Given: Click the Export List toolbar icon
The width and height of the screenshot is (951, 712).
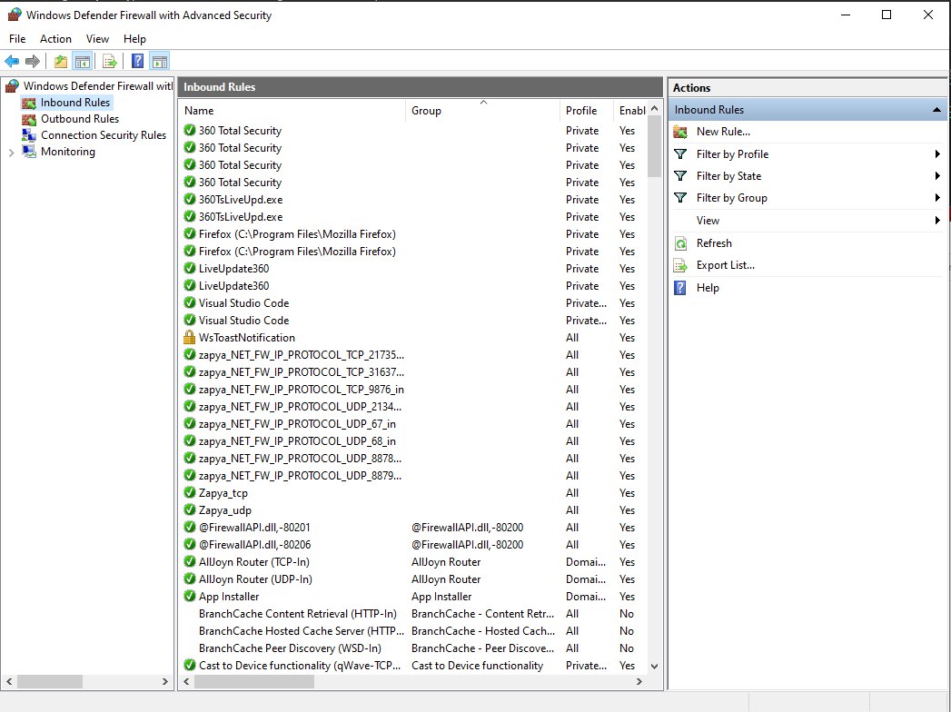Looking at the screenshot, I should [x=110, y=61].
